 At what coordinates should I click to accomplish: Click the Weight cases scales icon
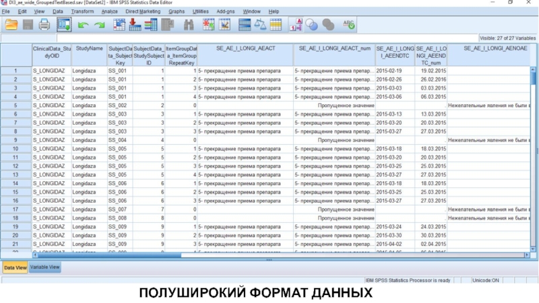point(260,25)
